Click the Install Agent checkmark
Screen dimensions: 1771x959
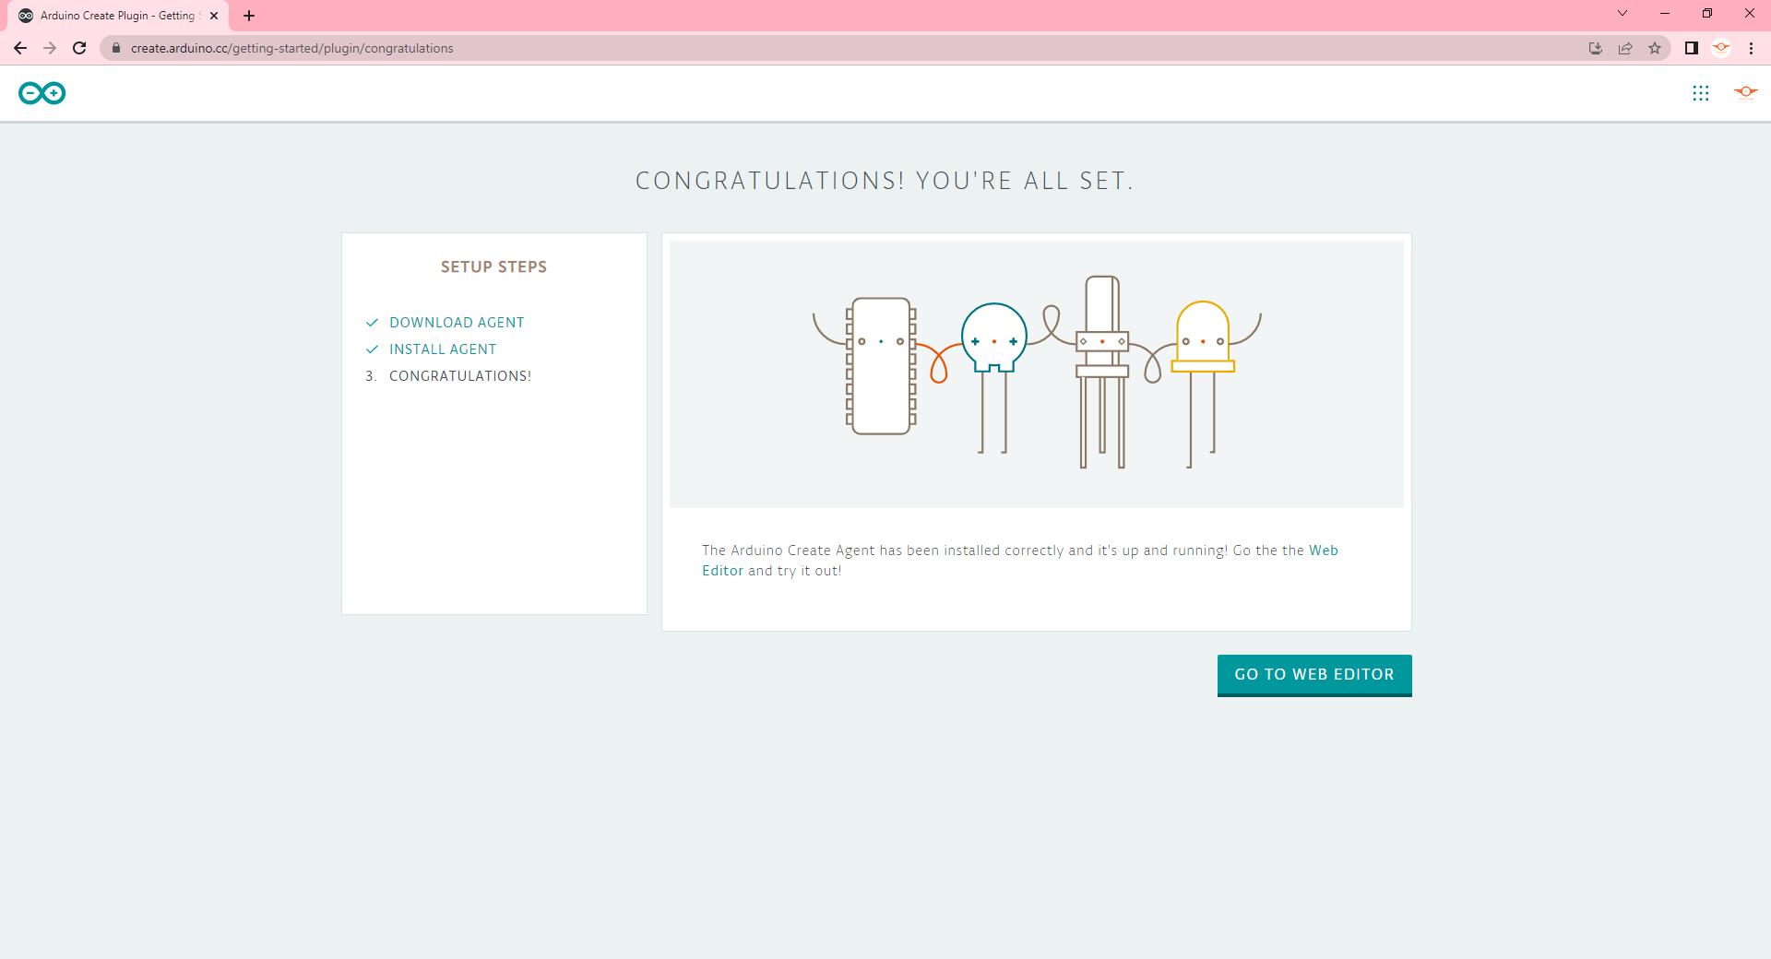click(372, 349)
